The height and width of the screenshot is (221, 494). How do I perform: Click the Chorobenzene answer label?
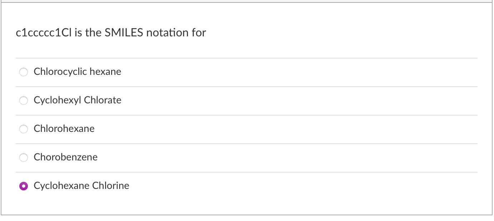[x=65, y=157]
